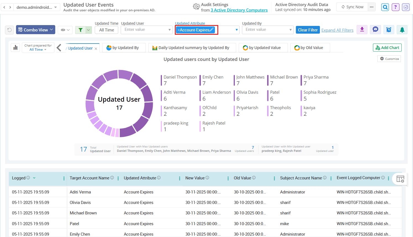This screenshot has width=413, height=237.
Task: Open the table column settings icon
Action: pyautogui.click(x=400, y=179)
